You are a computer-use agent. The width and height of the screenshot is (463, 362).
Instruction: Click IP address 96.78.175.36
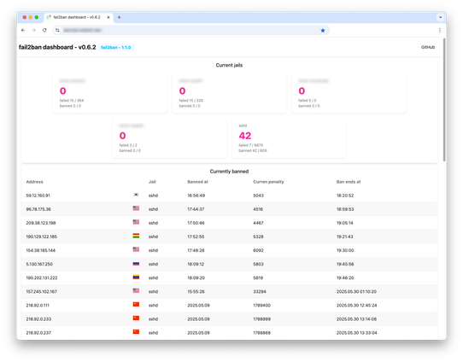tap(38, 209)
